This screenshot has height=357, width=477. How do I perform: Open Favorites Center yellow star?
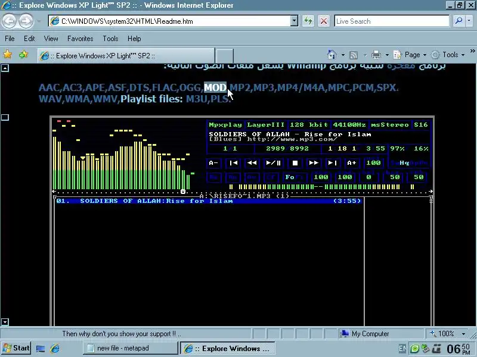(8, 55)
